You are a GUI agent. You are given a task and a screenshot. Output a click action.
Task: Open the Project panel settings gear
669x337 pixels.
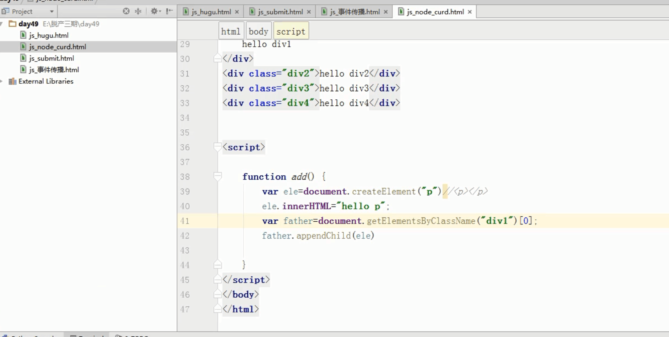click(156, 11)
